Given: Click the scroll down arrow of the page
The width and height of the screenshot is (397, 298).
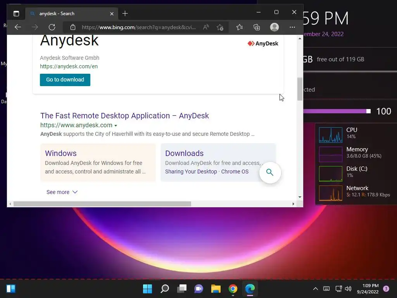Looking at the screenshot, I should 300,197.
